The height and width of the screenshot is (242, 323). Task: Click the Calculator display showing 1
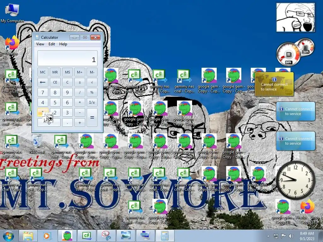click(68, 58)
